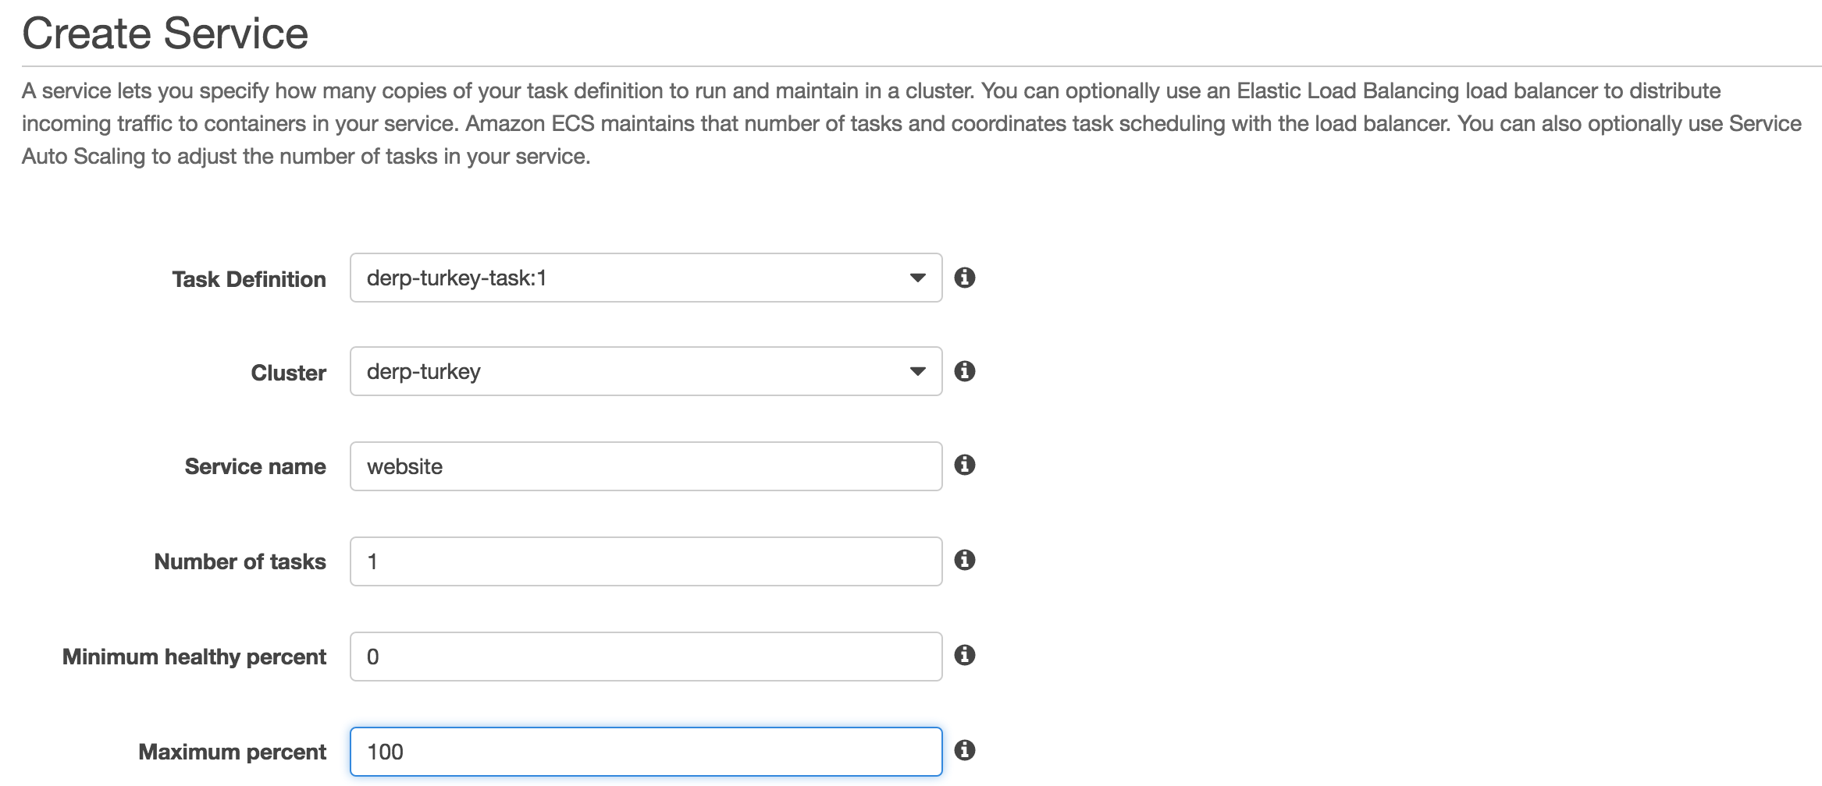Open the Task Definition dropdown showing derp-turkey-task:1

tap(646, 278)
